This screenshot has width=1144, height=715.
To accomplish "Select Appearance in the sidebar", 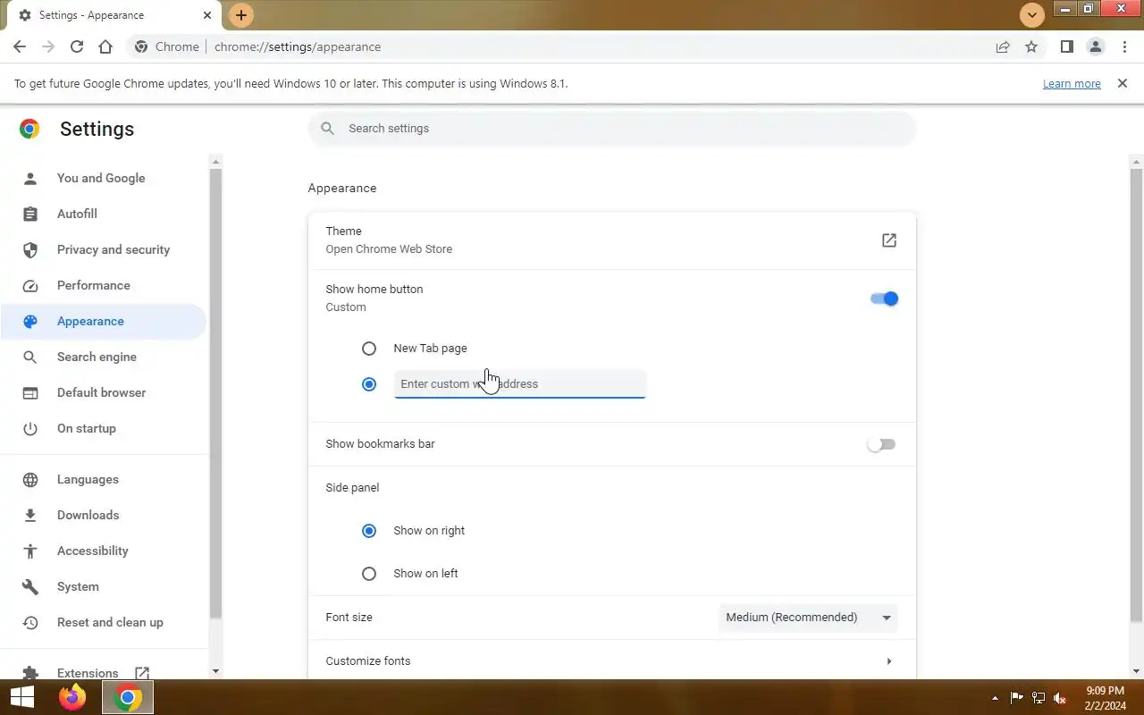I will (x=104, y=321).
